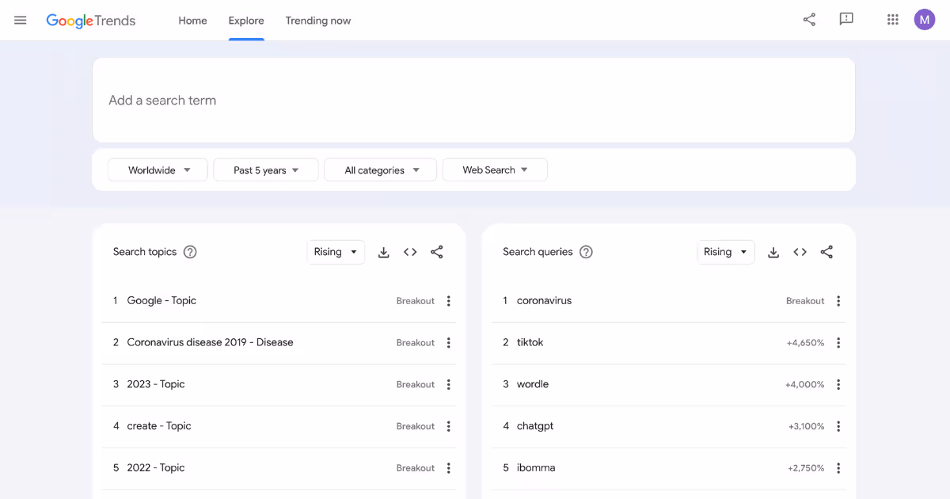Click the +4,650% value for tiktok
Screen dimensions: 950x499
point(805,343)
